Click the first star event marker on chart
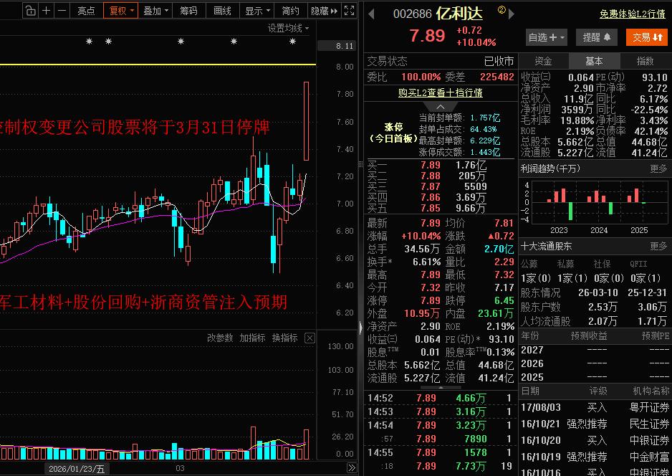The height and width of the screenshot is (476, 672). [89, 42]
